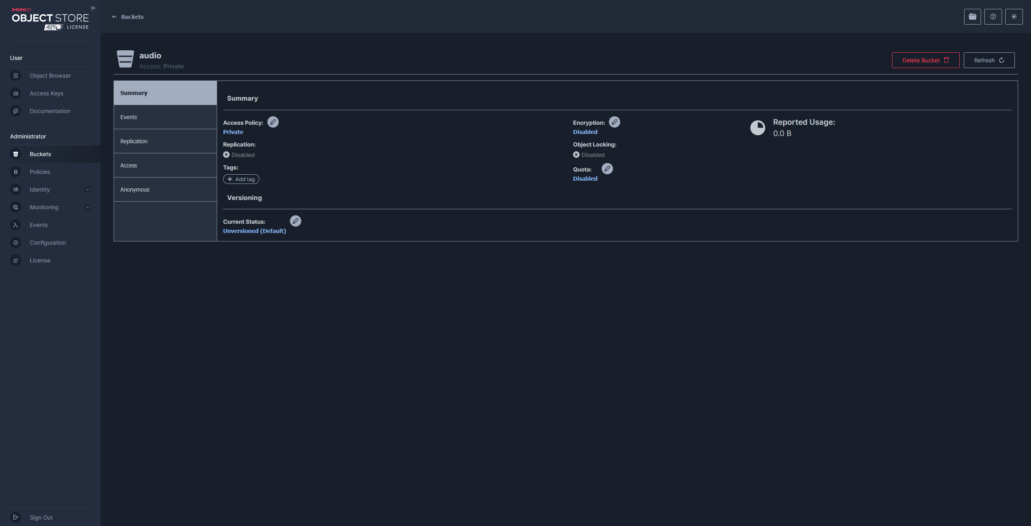
Task: Click the Sign Out icon
Action: coord(16,518)
